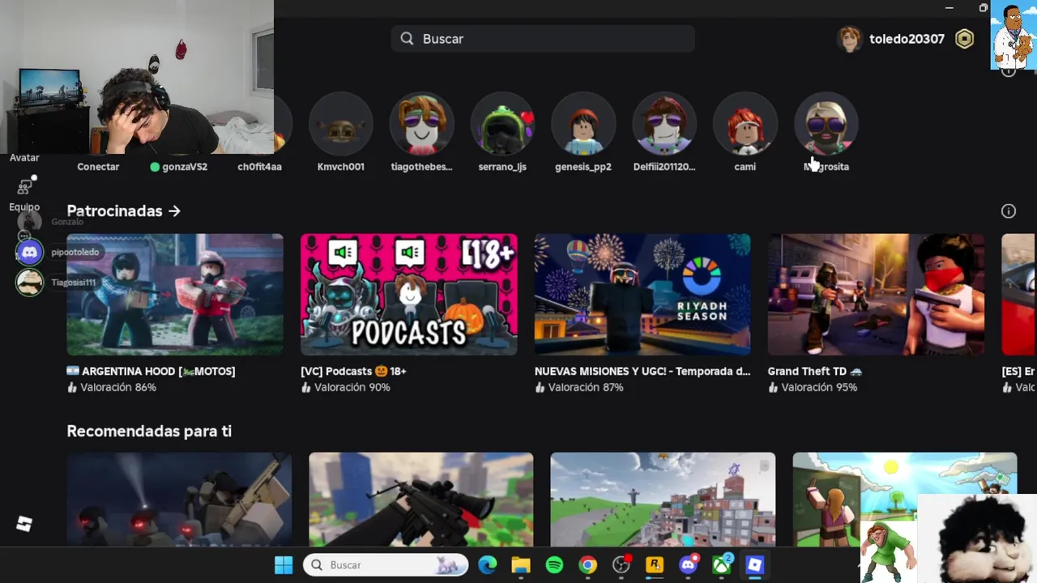The image size is (1037, 583).
Task: Open recommended sniper rifle game thumbnail
Action: point(421,500)
